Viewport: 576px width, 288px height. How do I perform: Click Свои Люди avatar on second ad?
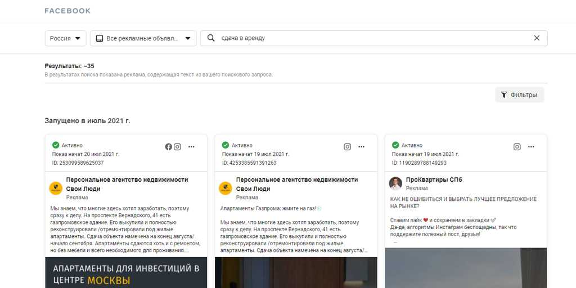(x=226, y=188)
